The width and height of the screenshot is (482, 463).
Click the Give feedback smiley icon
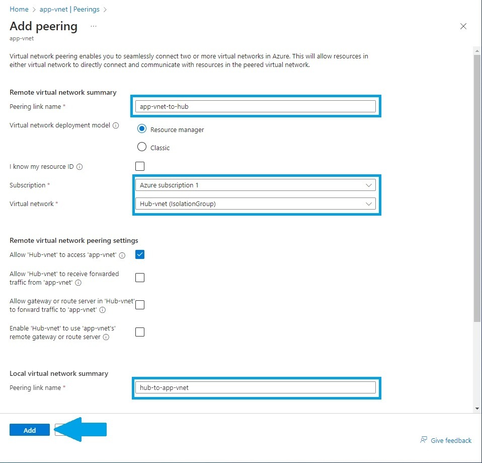(x=424, y=440)
